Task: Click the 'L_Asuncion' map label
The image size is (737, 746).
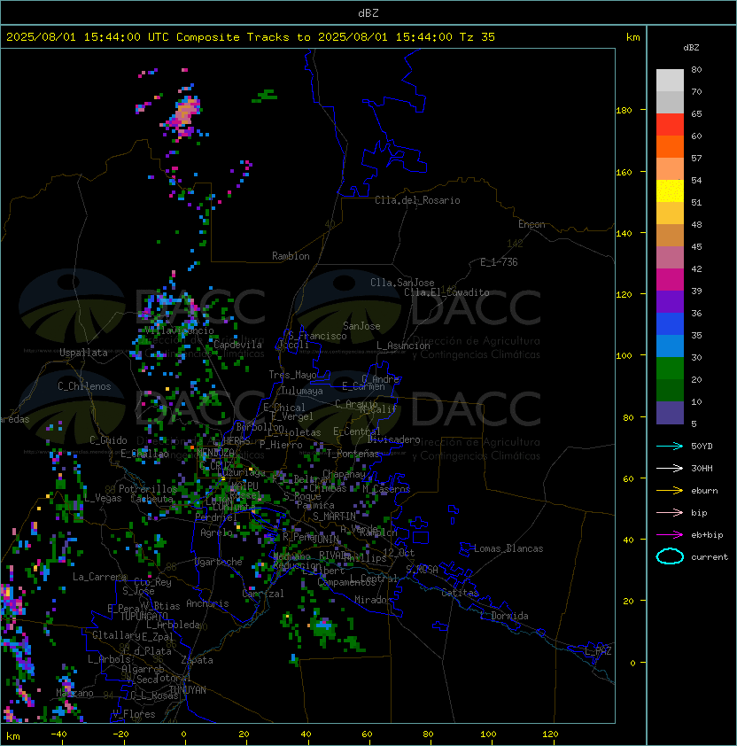Action: (x=403, y=346)
